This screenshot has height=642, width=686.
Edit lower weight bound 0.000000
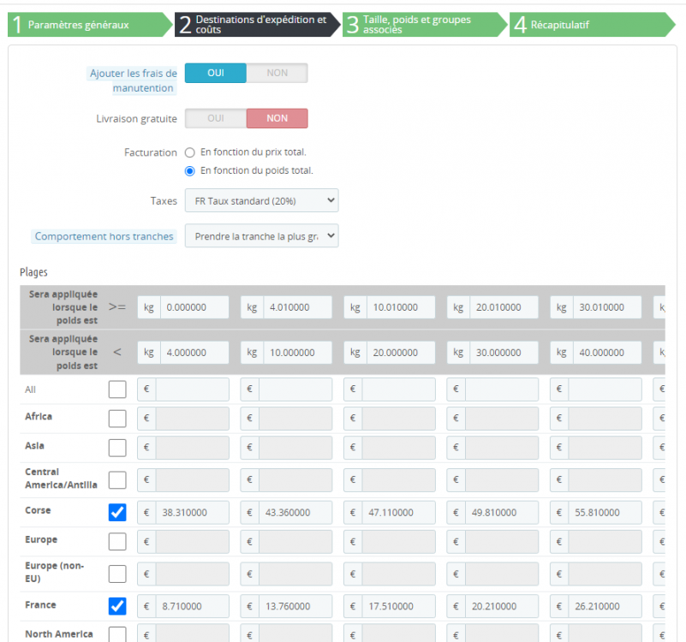tap(194, 307)
